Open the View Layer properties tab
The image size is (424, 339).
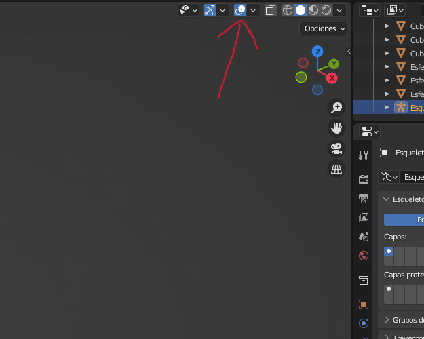point(364,217)
